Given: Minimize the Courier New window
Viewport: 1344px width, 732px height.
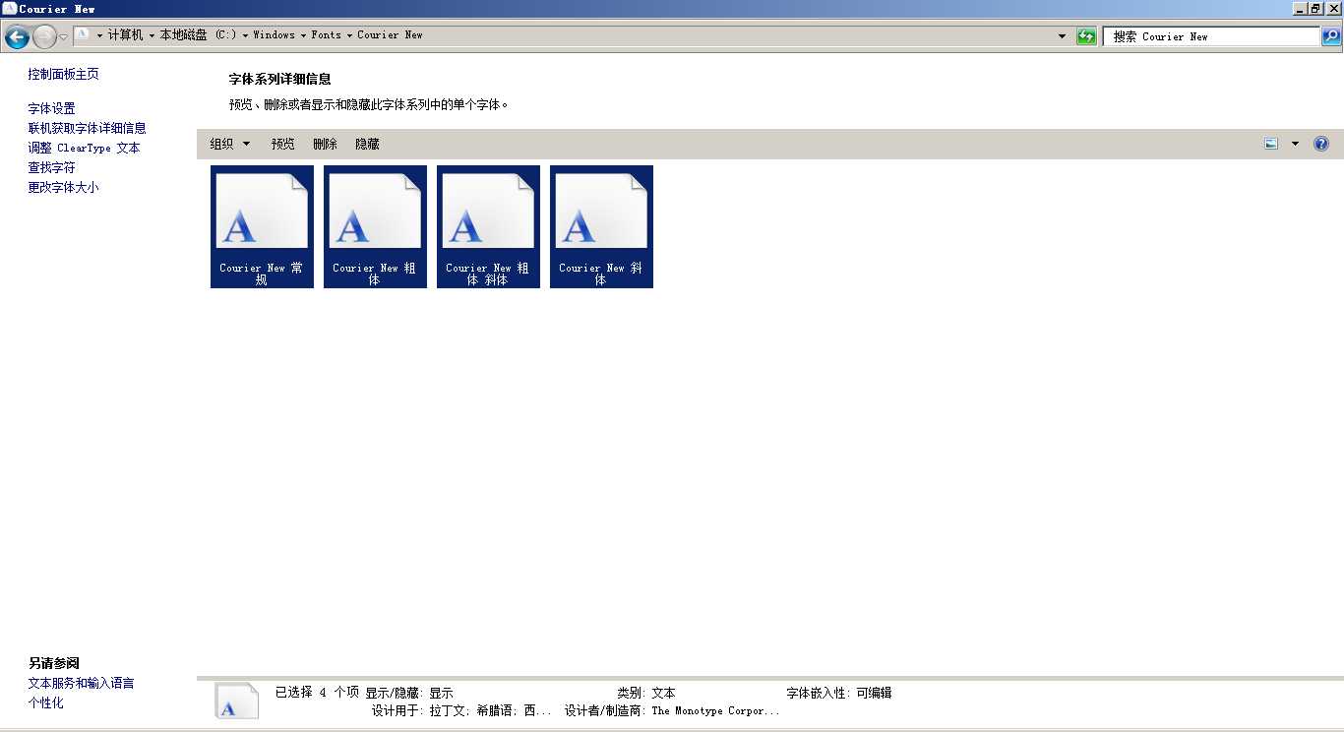Looking at the screenshot, I should [1299, 8].
